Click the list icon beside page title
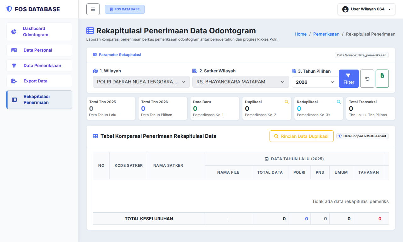403x242 pixels. pos(90,31)
